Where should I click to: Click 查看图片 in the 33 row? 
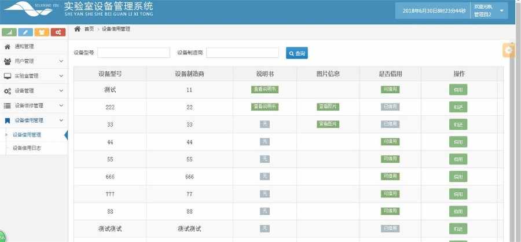point(328,124)
